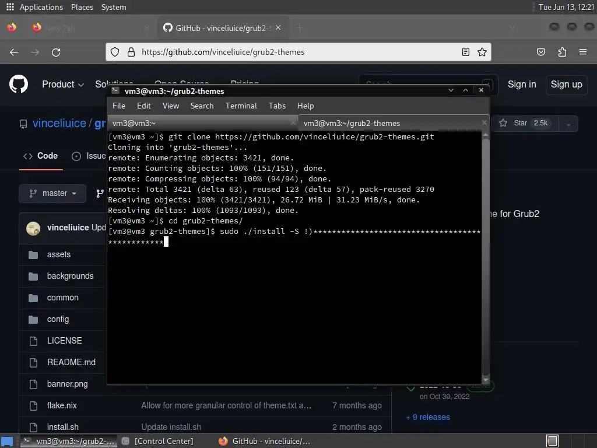Open the terminal Help menu
This screenshot has height=448, width=597.
[305, 106]
